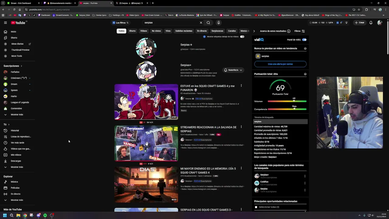Open video title STREAMERS REACCIONAN A LA SALVADA
Screen dimensions: 389x219
[208, 129]
